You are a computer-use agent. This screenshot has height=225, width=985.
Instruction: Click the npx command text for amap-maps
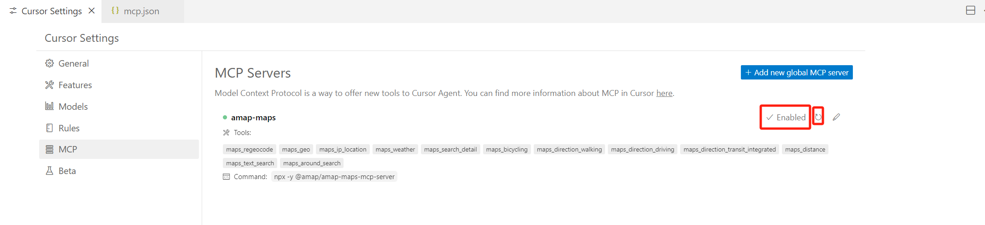(x=334, y=177)
